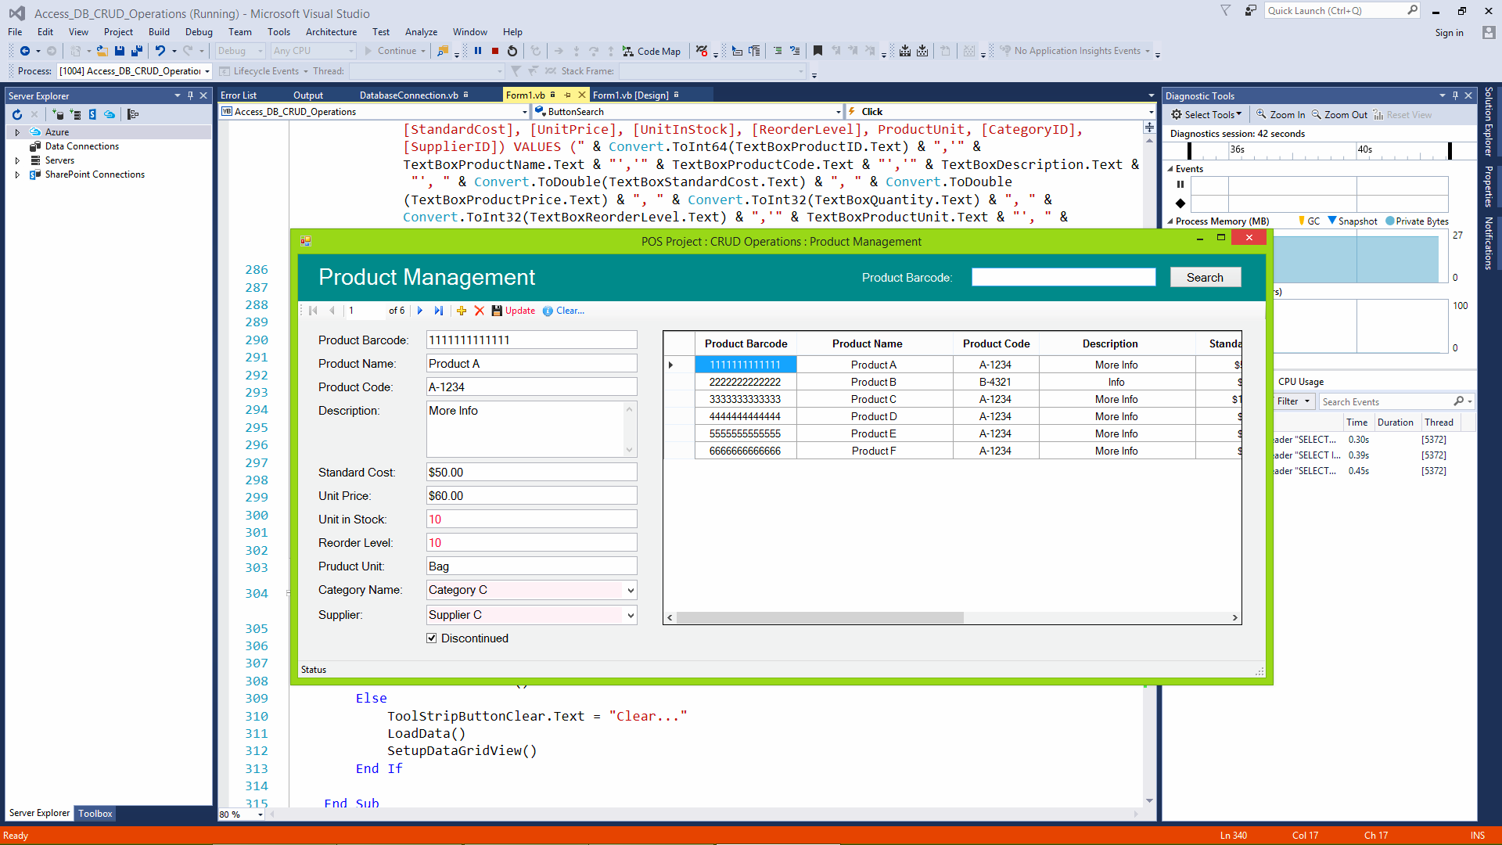This screenshot has height=845, width=1502.
Task: Undo the last edit in the toolbar
Action: [x=160, y=51]
